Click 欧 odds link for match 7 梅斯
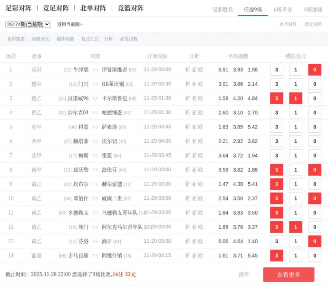The image size is (328, 286). coord(201,156)
